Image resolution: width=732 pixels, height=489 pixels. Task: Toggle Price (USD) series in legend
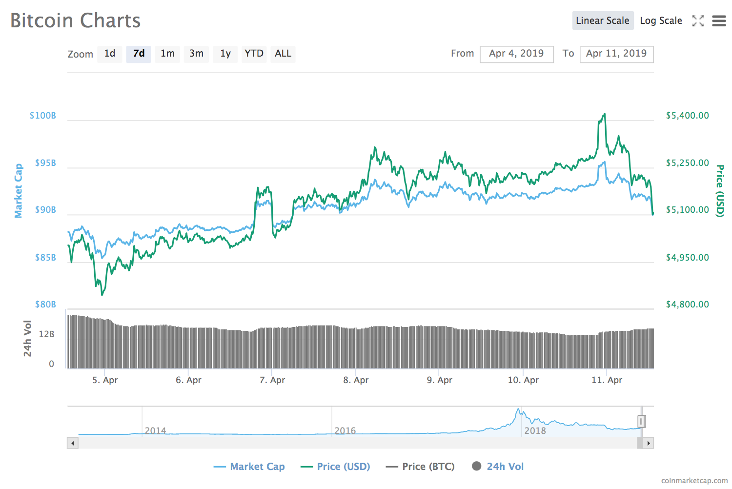[x=335, y=467]
